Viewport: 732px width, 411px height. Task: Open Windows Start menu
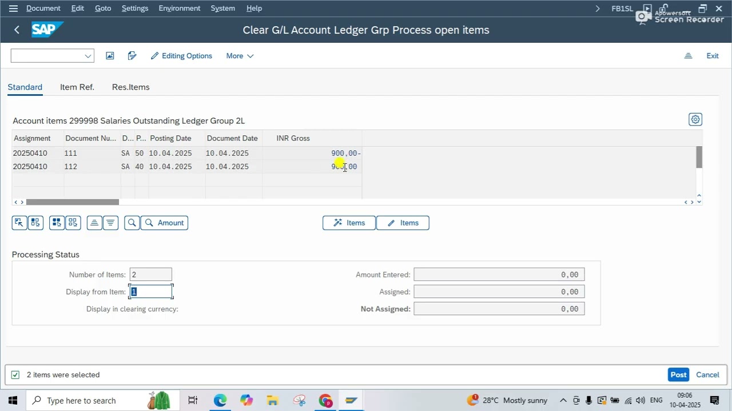click(13, 400)
